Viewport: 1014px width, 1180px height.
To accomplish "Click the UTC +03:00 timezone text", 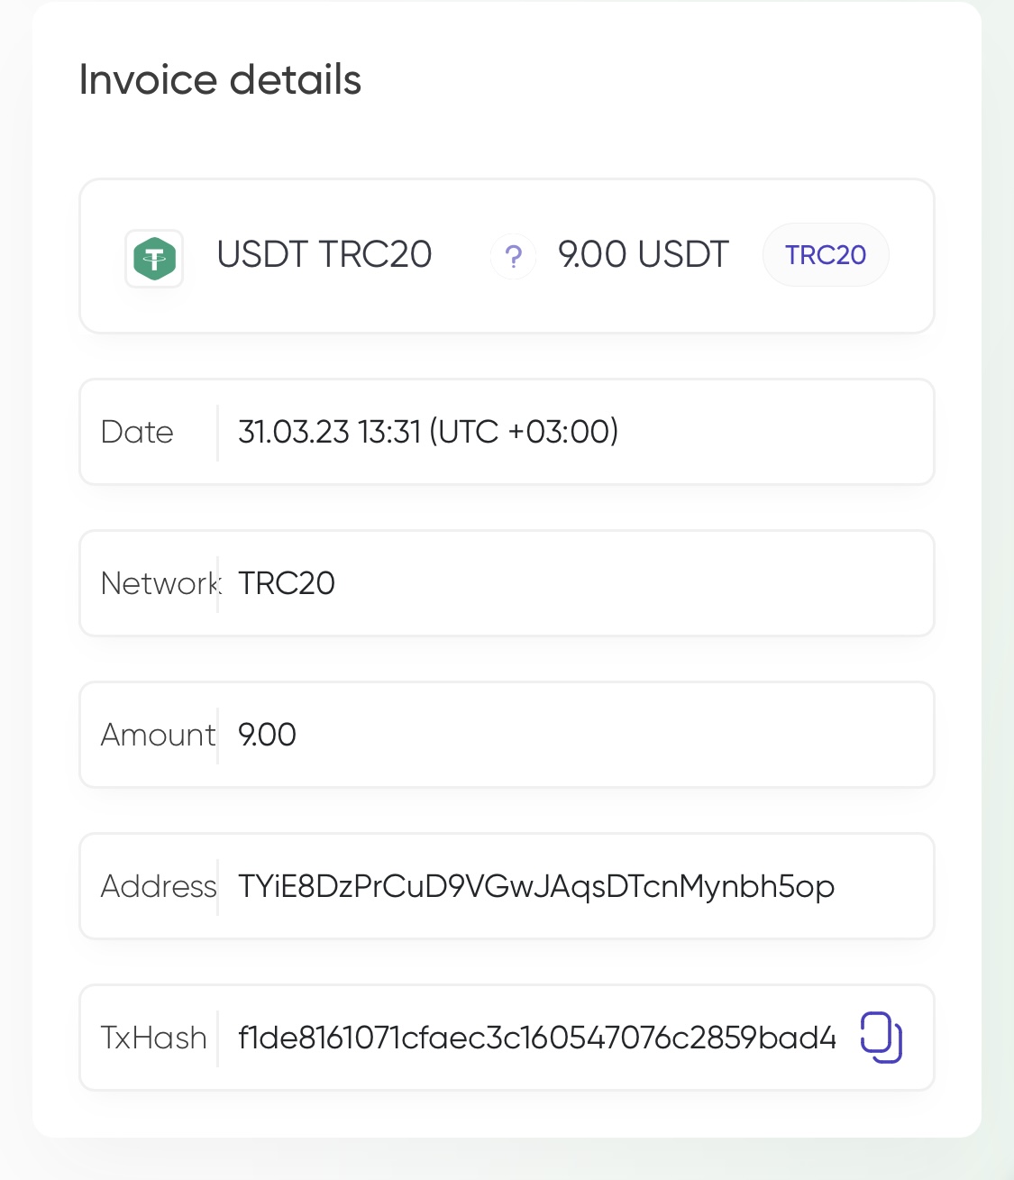I will 524,432.
